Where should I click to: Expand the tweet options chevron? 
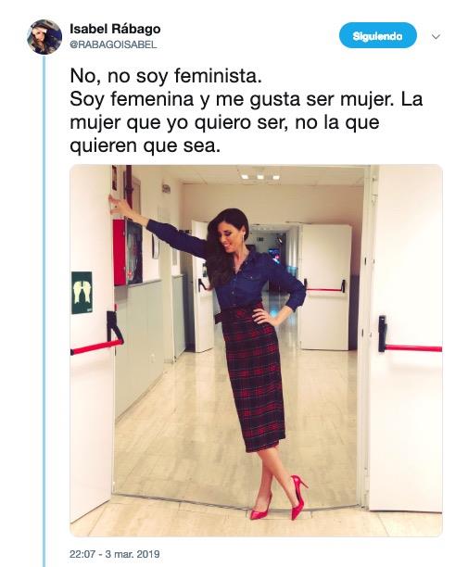[x=436, y=36]
